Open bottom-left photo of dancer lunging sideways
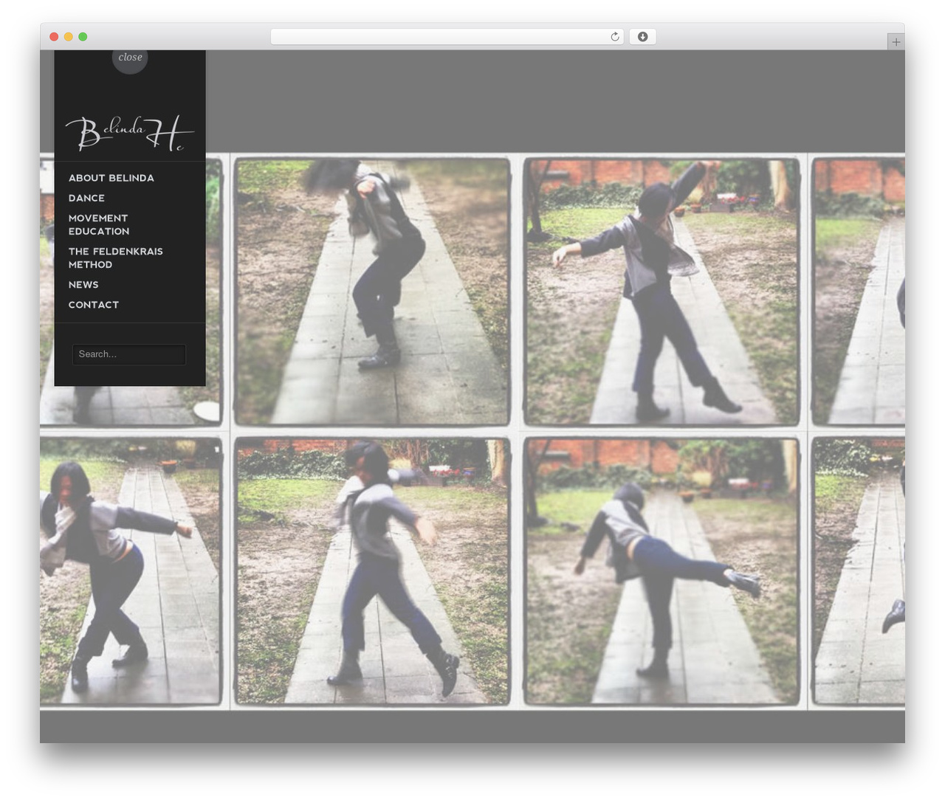Screen dimensions: 945x800 click(131, 570)
